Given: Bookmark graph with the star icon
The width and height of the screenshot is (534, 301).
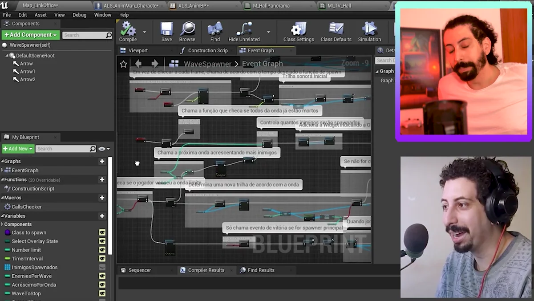Looking at the screenshot, I should click(124, 64).
